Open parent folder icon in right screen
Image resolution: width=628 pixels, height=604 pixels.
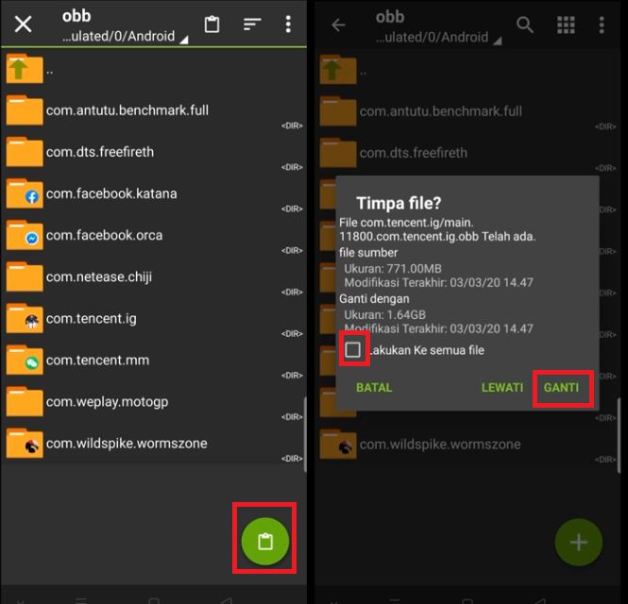(x=338, y=70)
